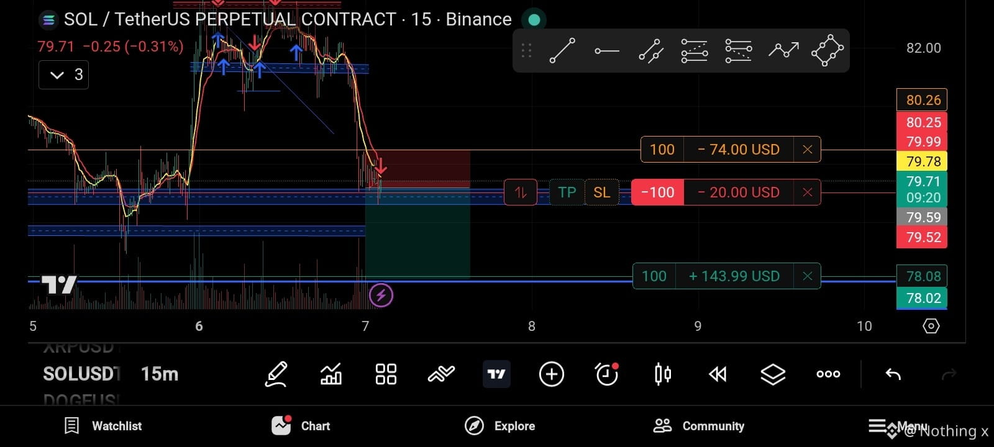Tap the yellow 79.78 price label
The width and height of the screenshot is (994, 447).
922,161
